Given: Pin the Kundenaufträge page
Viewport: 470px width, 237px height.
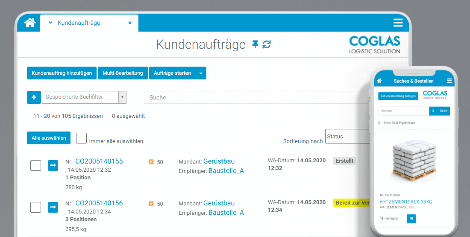Looking at the screenshot, I should coord(255,45).
